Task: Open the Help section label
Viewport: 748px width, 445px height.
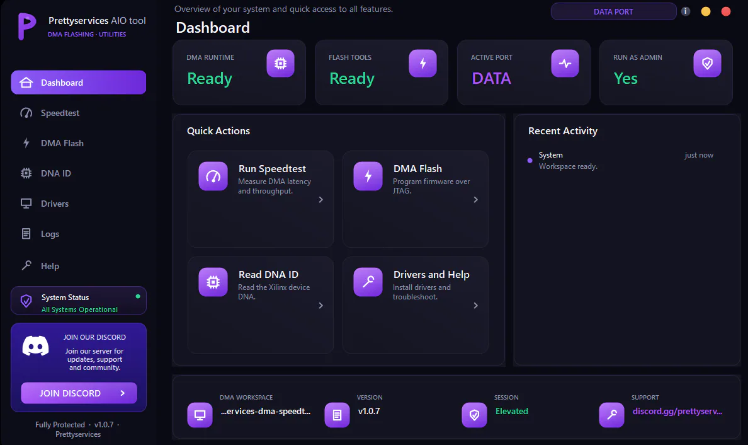Action: pyautogui.click(x=50, y=266)
